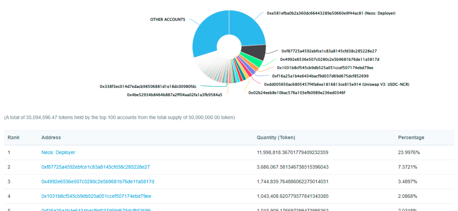Click the Address column header
Viewport: 458px width, 211px height.
tap(51, 138)
